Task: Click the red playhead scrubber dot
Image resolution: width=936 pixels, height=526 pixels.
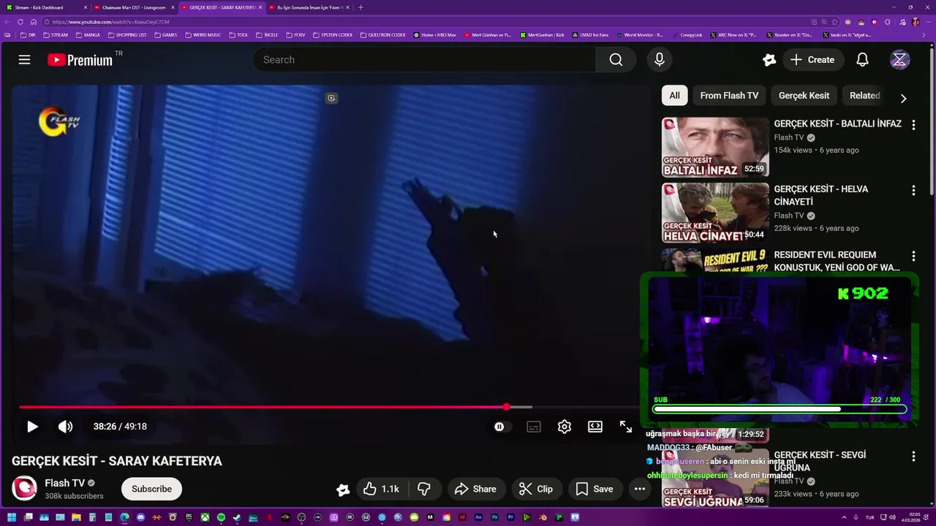Action: 506,407
